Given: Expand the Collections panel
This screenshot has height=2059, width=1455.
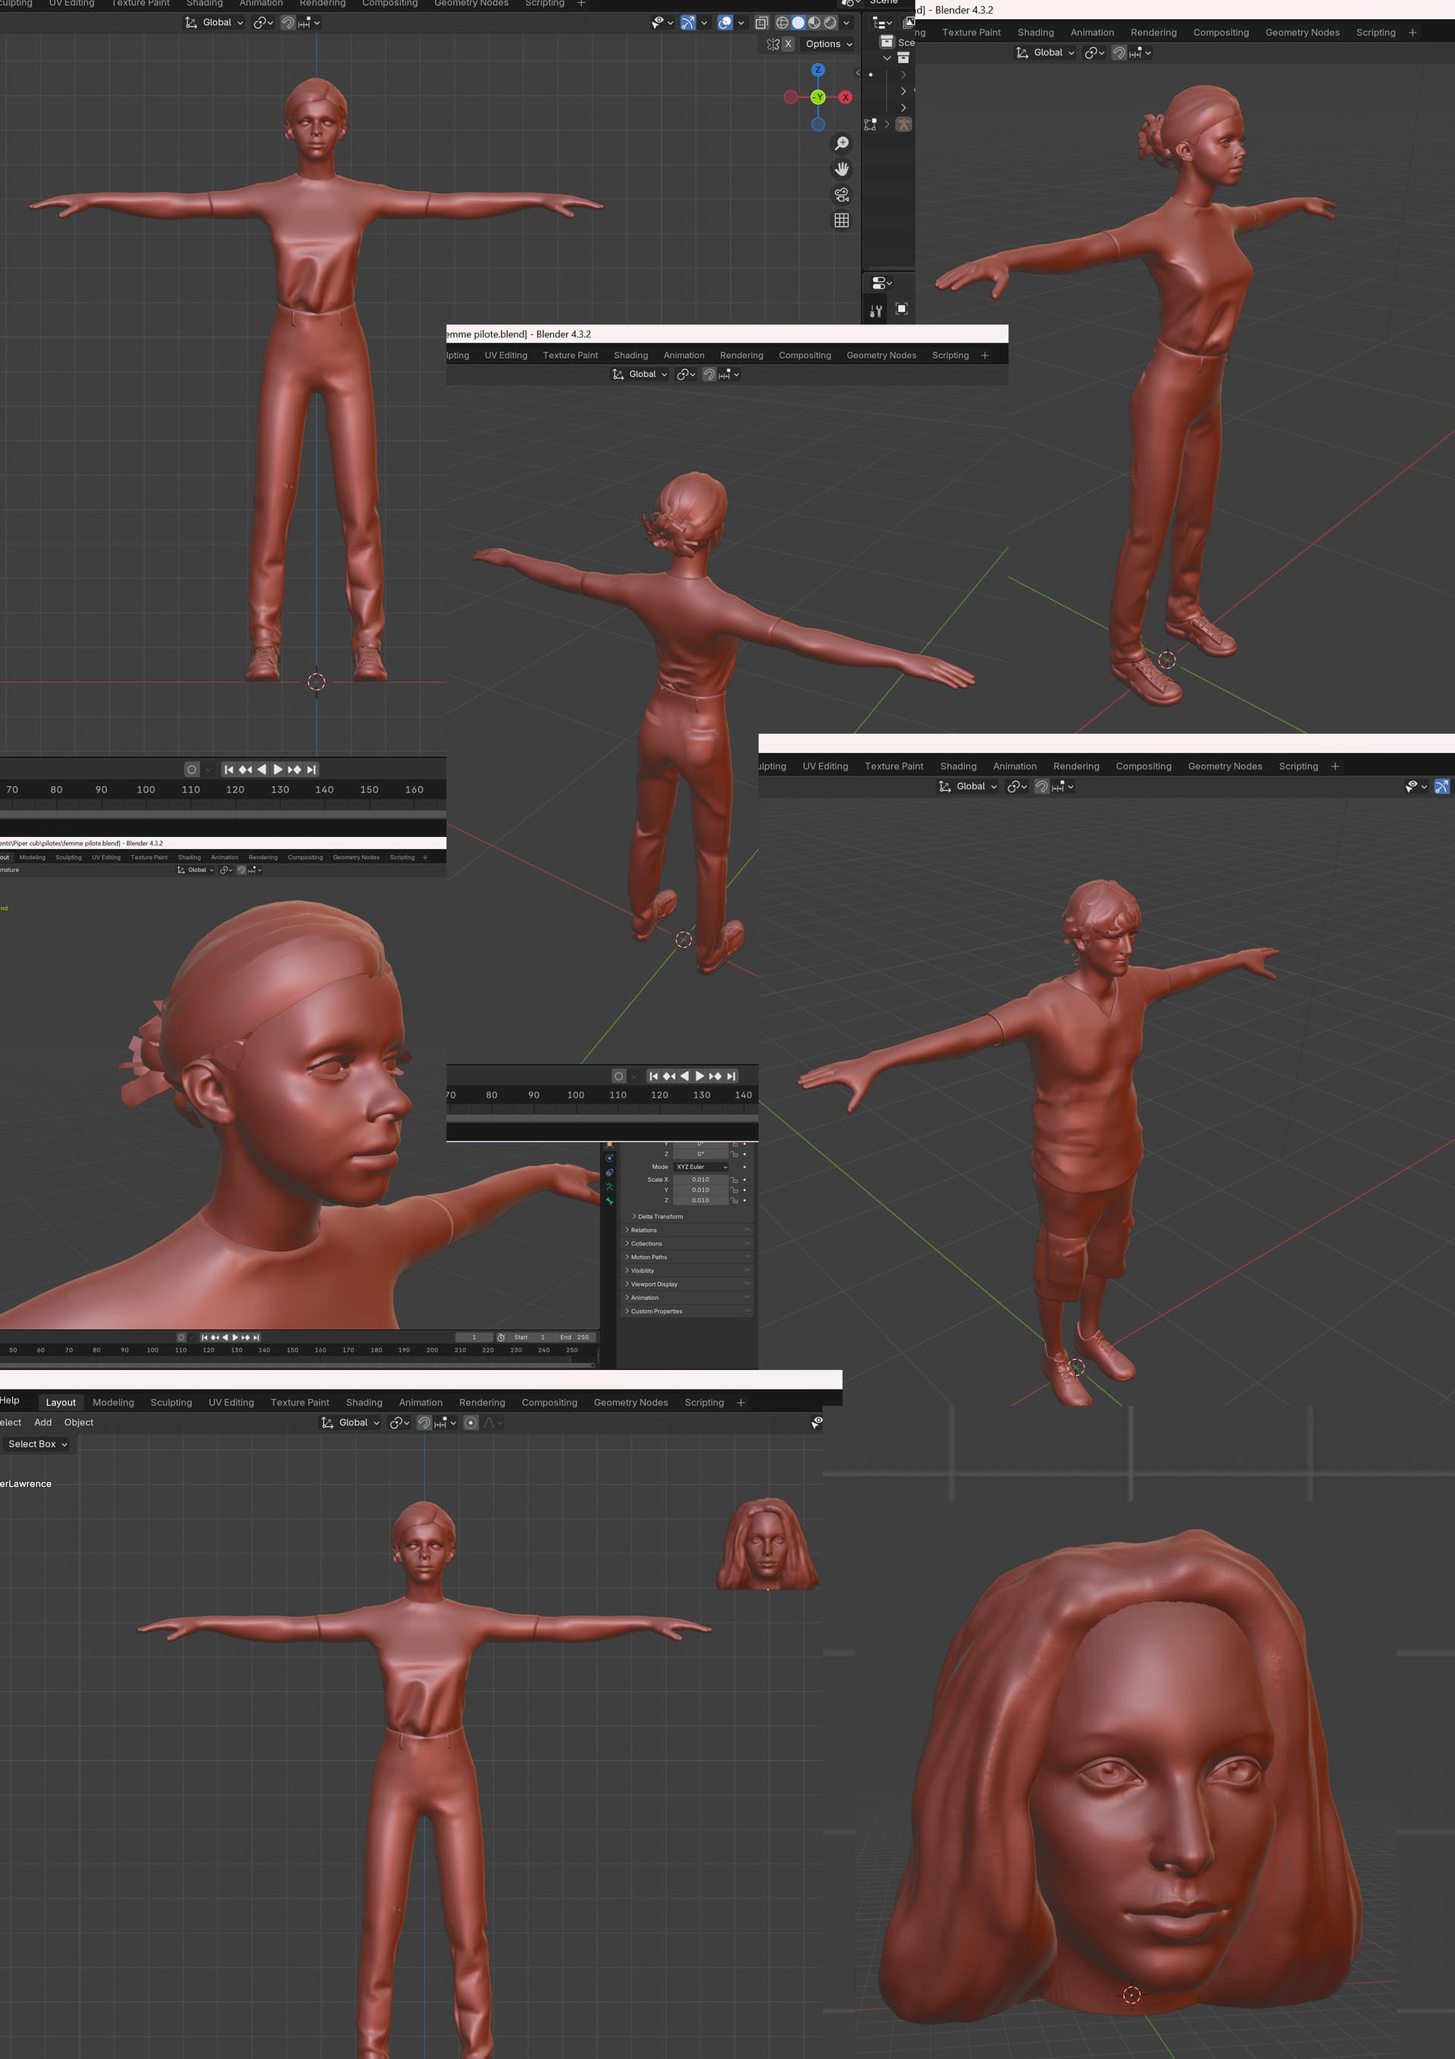Looking at the screenshot, I should (687, 1244).
